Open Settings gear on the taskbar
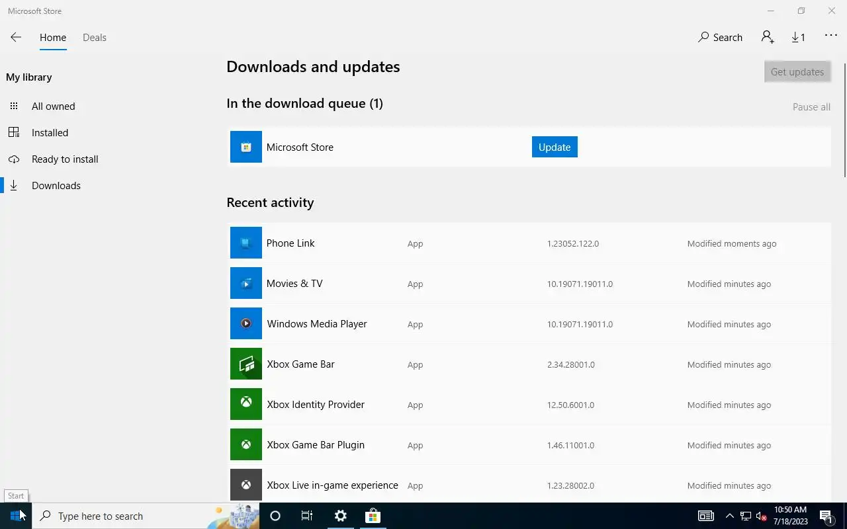The height and width of the screenshot is (529, 847). pos(340,516)
